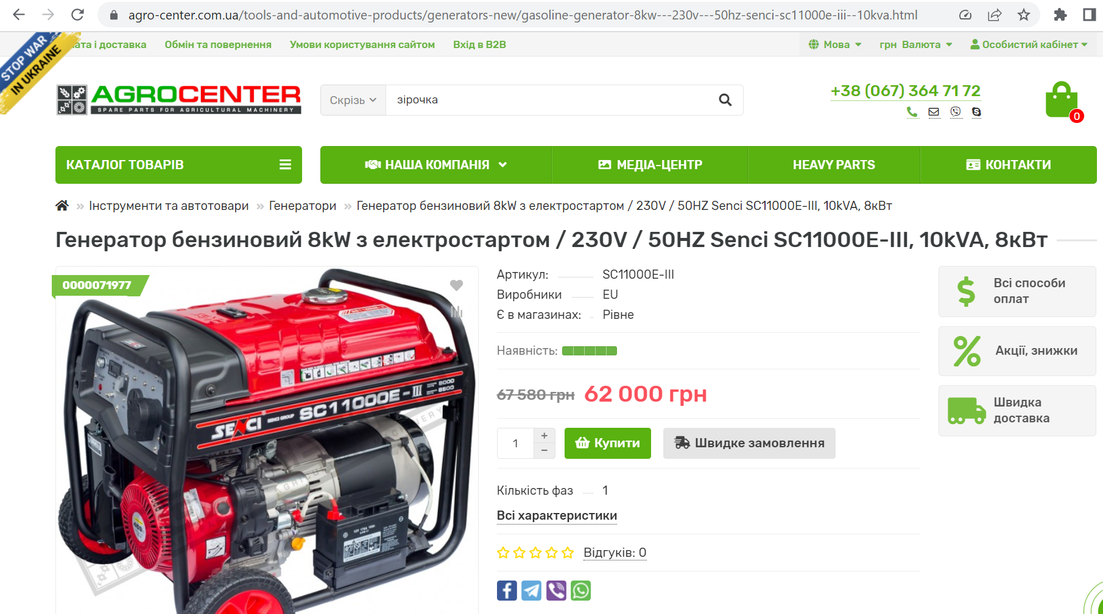Add product to wishlist heart icon

(x=456, y=285)
